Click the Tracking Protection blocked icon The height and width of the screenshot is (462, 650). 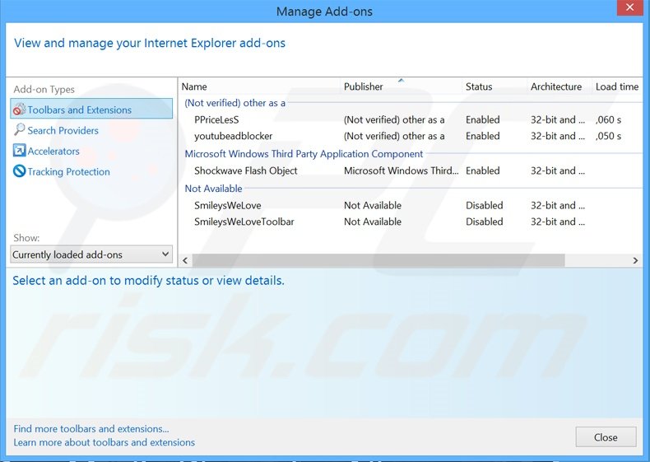[19, 171]
